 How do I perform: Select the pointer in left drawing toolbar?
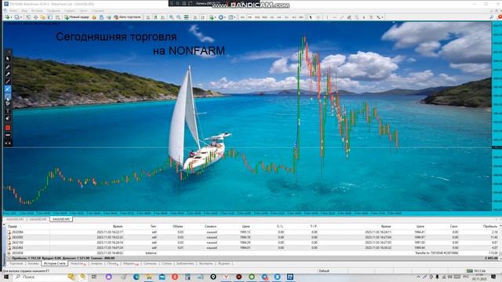(x=8, y=59)
